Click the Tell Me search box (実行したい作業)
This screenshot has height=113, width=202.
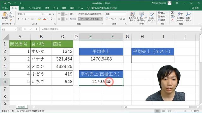tap(104, 8)
